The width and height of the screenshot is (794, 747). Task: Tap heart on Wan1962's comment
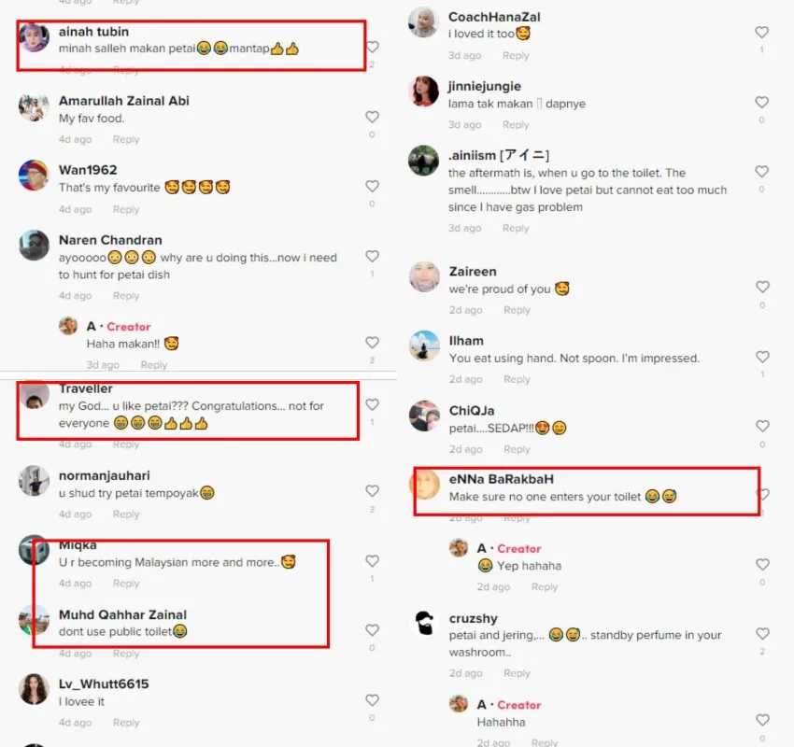372,186
